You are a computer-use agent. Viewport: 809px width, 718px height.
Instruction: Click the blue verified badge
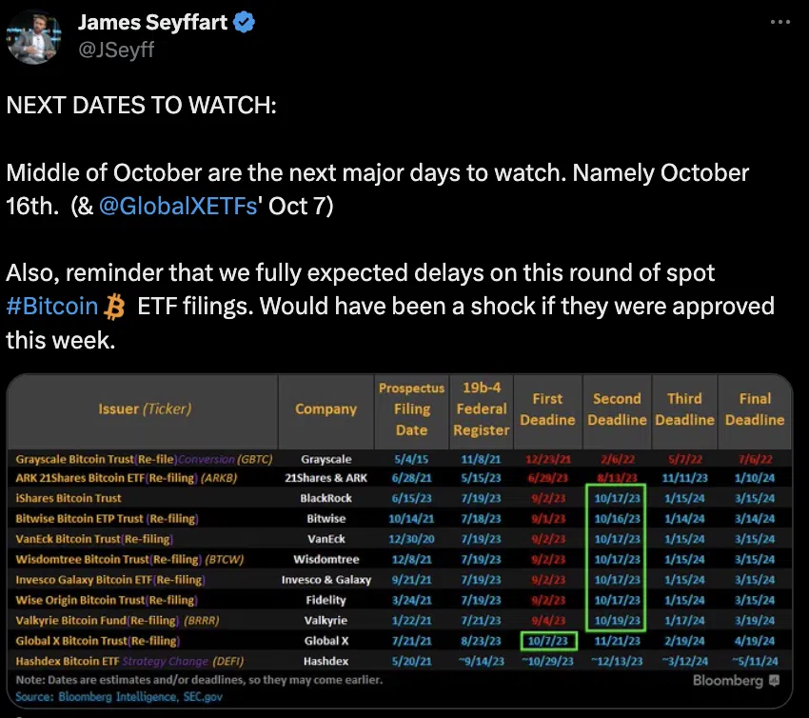244,22
